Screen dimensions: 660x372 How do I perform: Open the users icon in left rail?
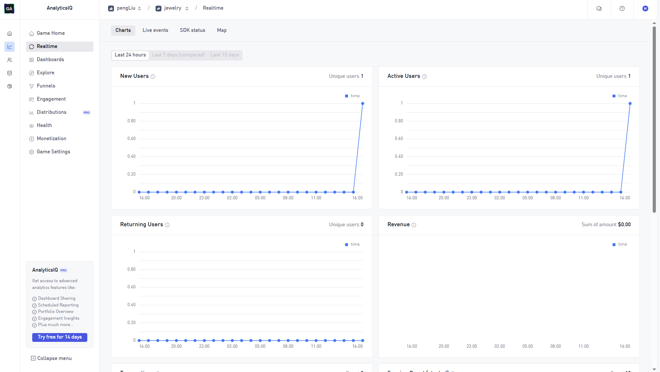[x=10, y=60]
